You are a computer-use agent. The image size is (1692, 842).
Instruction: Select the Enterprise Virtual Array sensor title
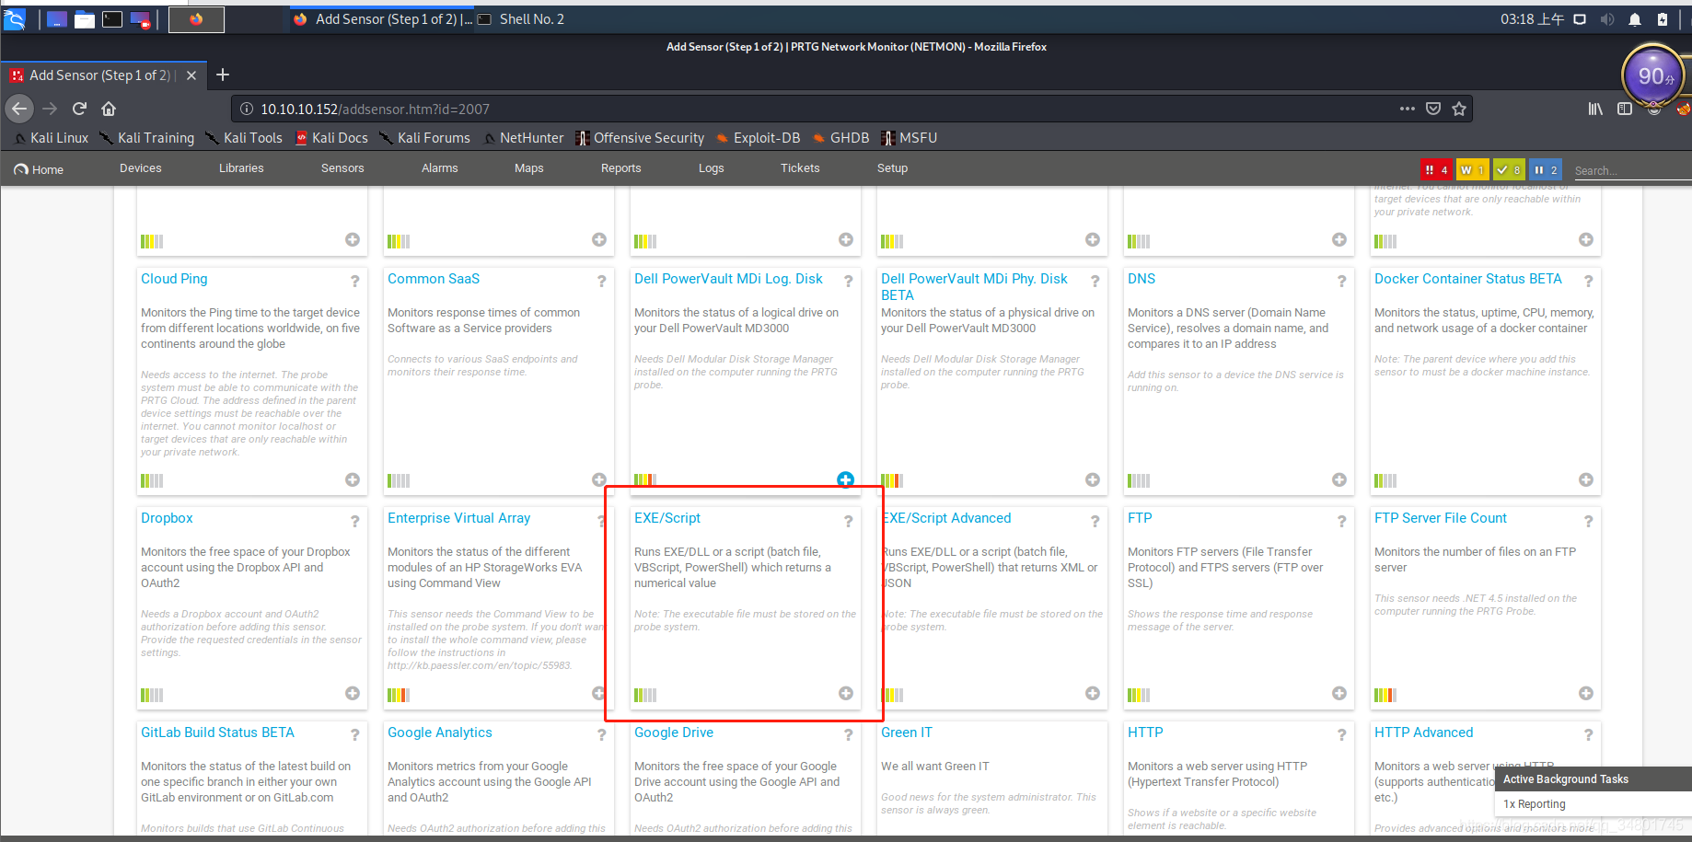(458, 518)
